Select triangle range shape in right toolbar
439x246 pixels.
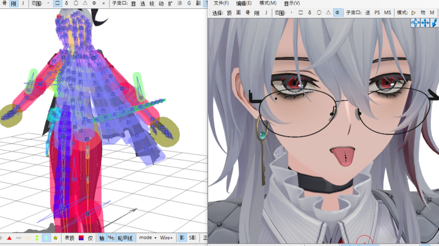[328, 13]
